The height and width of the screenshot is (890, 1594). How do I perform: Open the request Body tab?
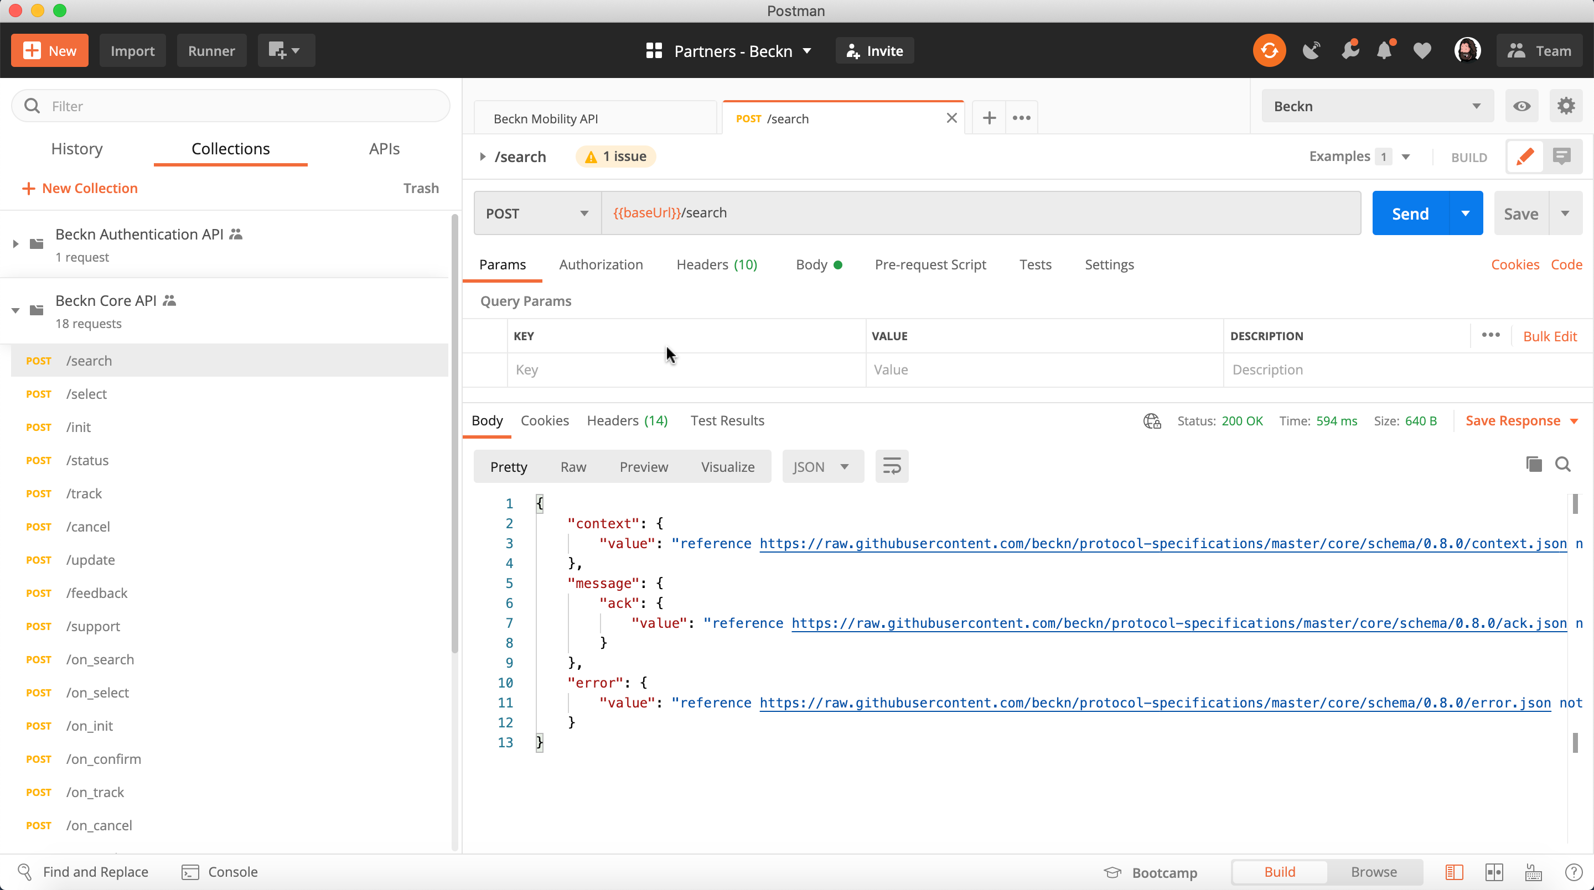tap(819, 265)
